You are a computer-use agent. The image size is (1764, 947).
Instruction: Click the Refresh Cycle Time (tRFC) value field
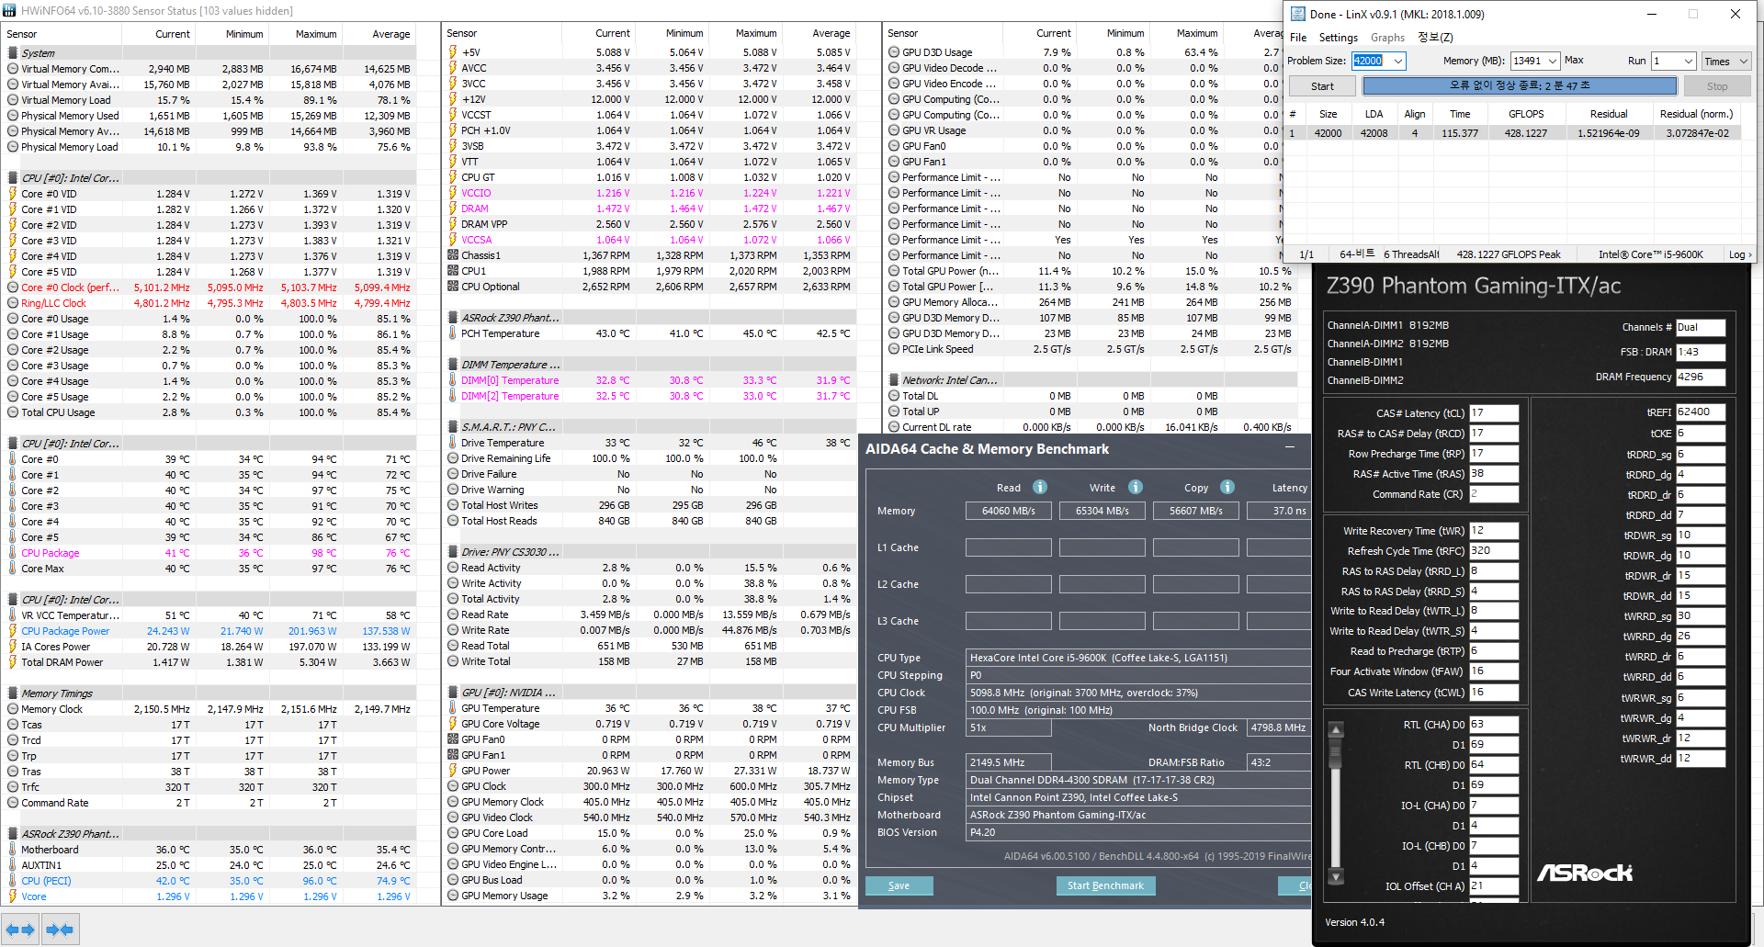1494,551
